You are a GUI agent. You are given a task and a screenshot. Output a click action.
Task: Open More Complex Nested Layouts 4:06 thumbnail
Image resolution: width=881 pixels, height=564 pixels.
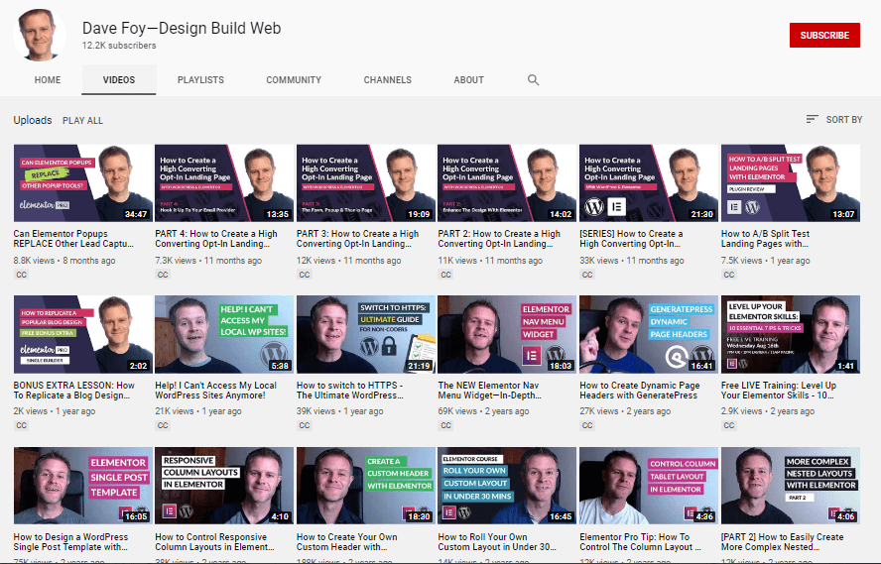791,486
